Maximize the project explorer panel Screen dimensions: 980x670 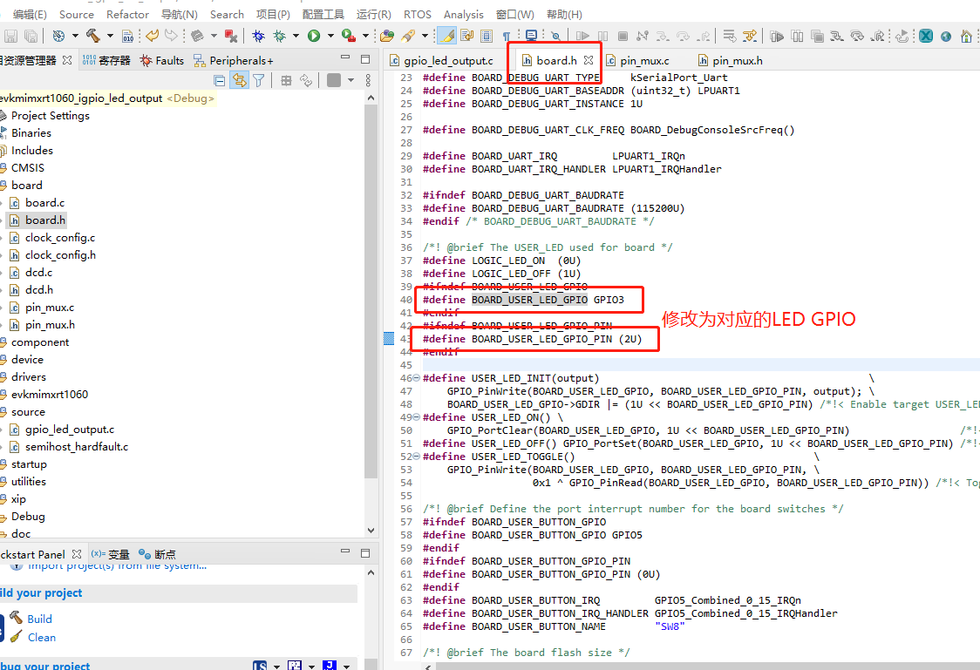tap(365, 60)
